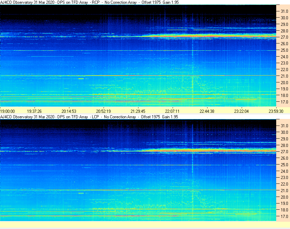Viewport: 290px width, 229px height.
Task: Select the 20:52:19 time axis label
Action: 103,111
